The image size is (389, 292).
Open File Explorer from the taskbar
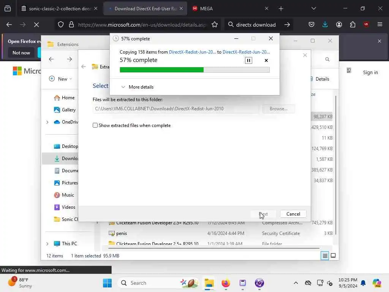(x=209, y=283)
